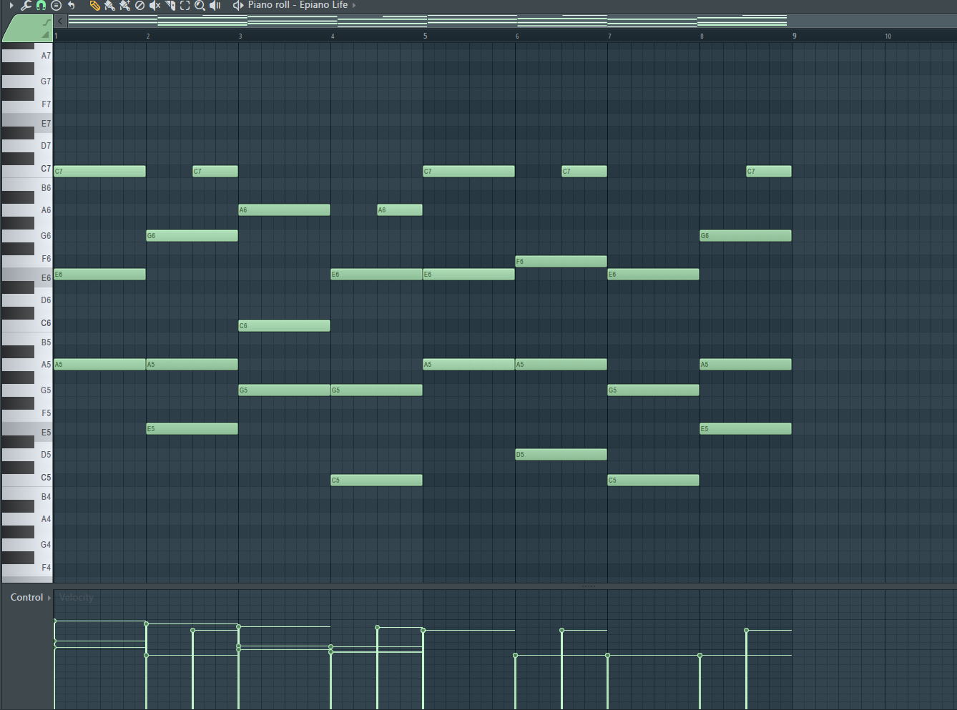957x710 pixels.
Task: Select the short A6 note in bar 4
Action: pyautogui.click(x=400, y=209)
